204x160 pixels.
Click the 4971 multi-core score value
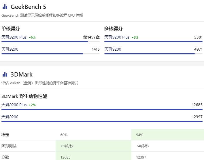tap(199, 49)
